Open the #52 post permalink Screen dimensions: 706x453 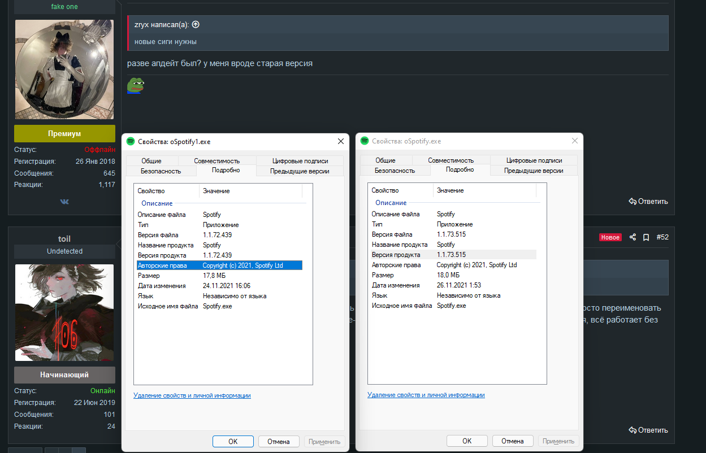point(662,237)
